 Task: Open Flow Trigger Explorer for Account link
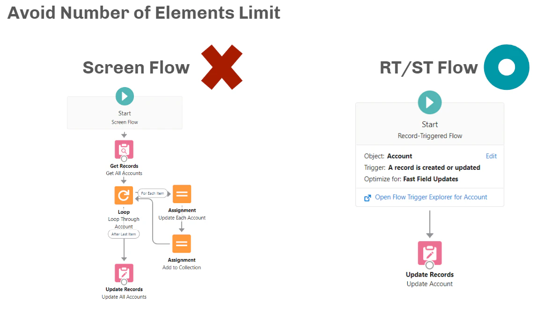coord(431,197)
